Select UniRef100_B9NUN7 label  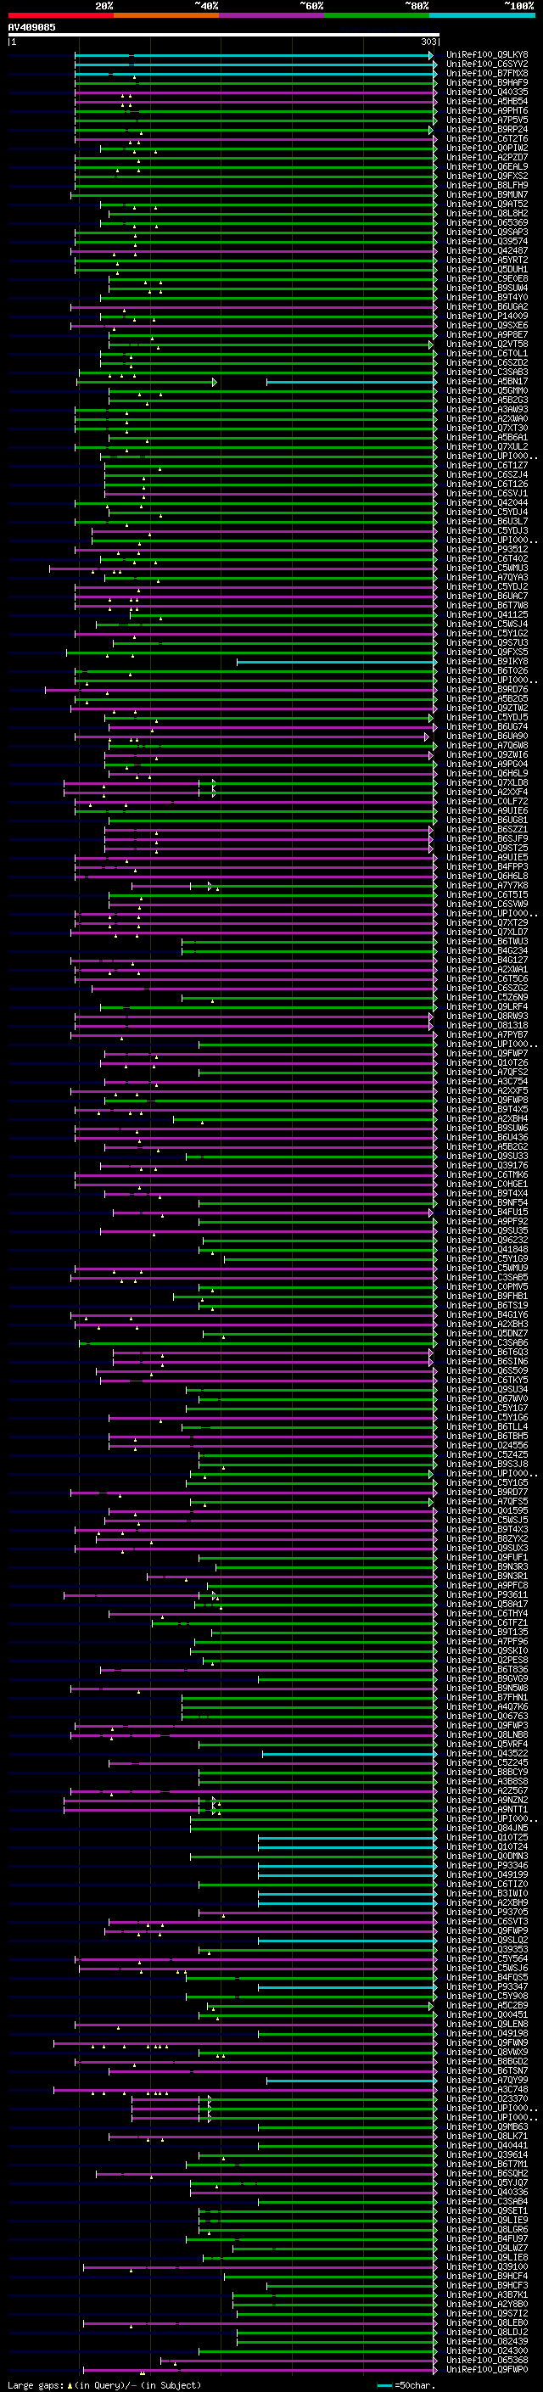[x=487, y=194]
